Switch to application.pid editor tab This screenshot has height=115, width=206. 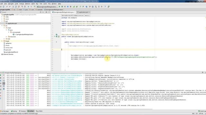(x=83, y=12)
